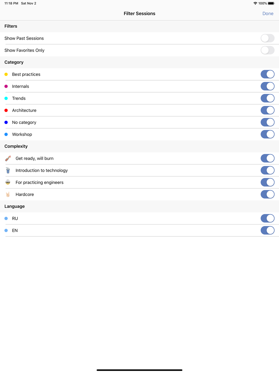Select the No category row label
The height and width of the screenshot is (373, 279).
pos(24,122)
